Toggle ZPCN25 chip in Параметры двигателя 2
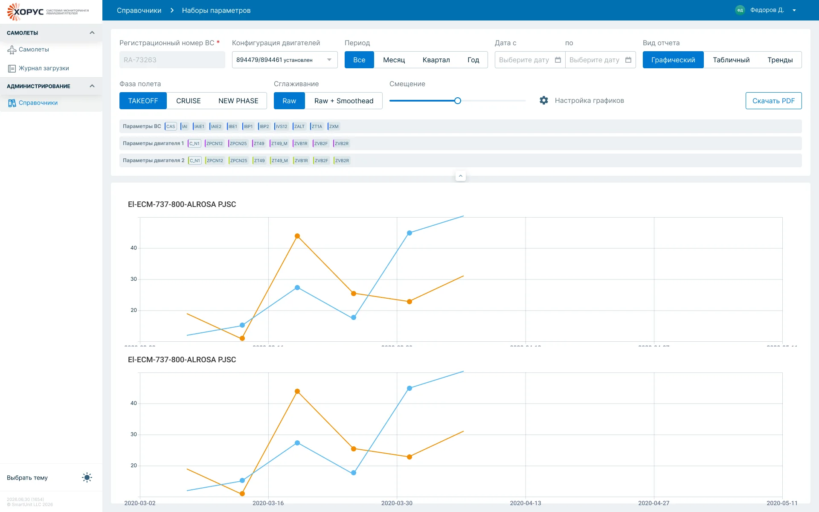819x512 pixels. [238, 160]
